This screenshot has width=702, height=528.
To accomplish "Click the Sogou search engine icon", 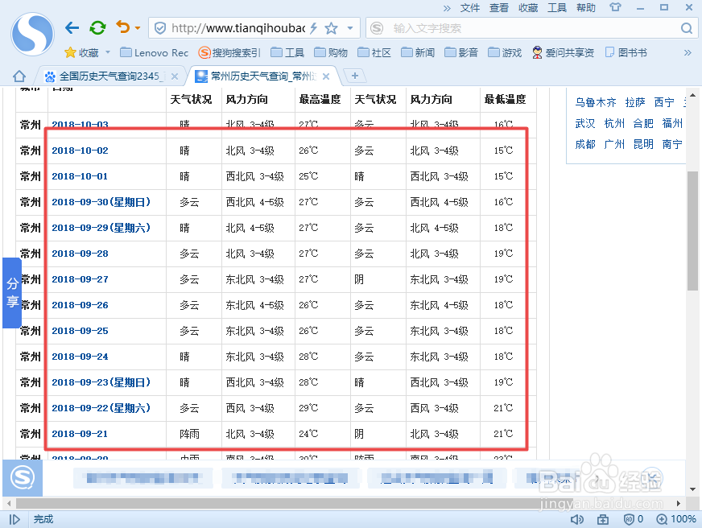I will pos(377,29).
